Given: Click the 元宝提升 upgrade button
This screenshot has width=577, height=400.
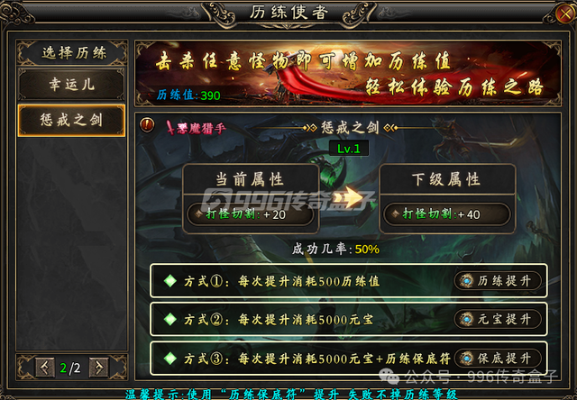Looking at the screenshot, I should (x=499, y=319).
